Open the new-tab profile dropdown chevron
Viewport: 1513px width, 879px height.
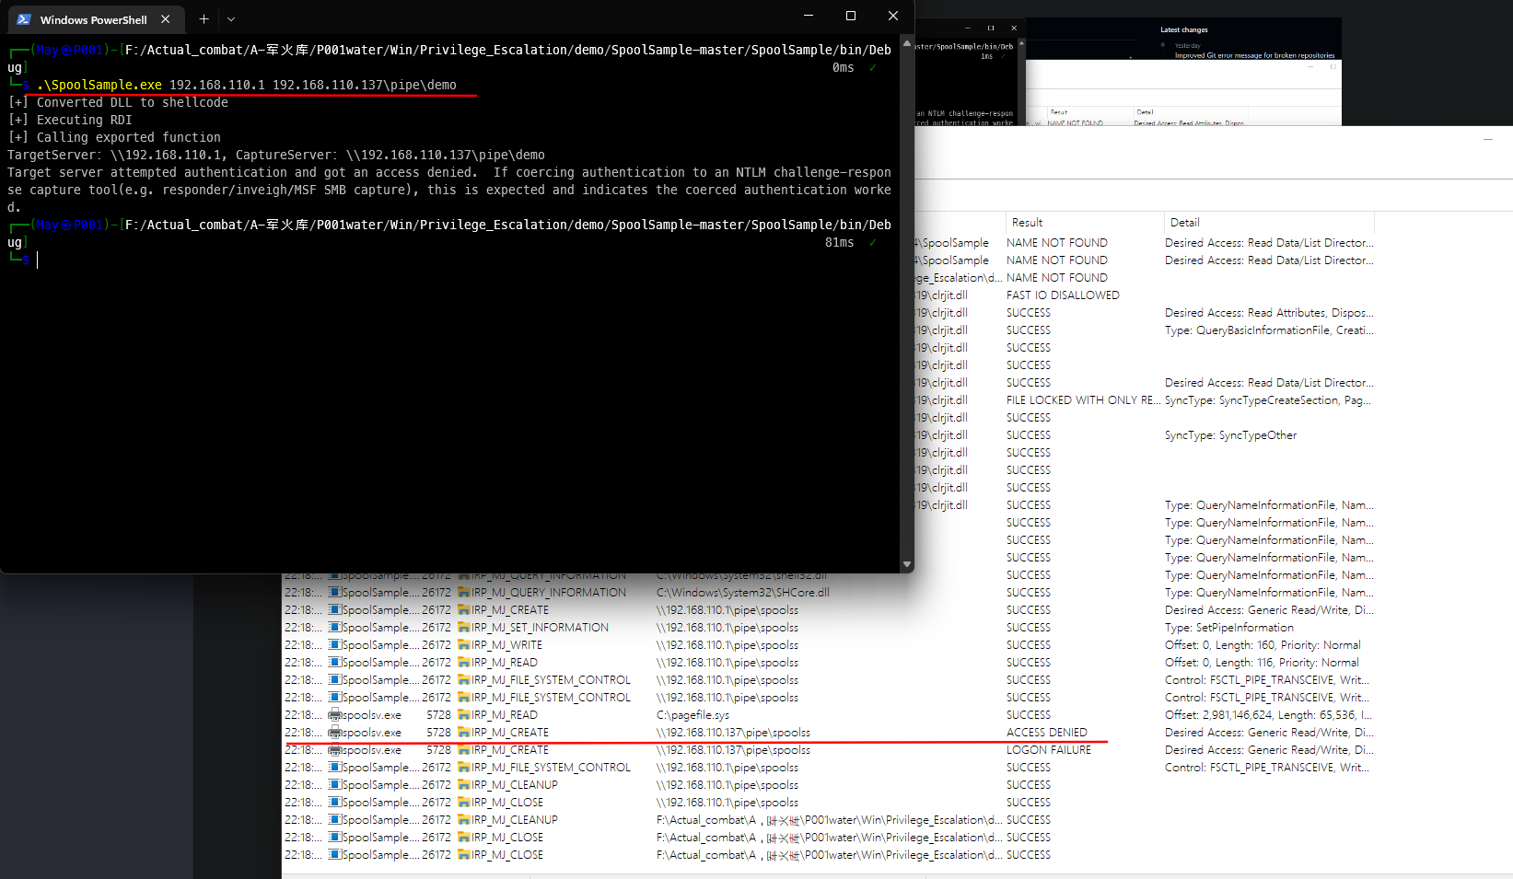[x=231, y=18]
